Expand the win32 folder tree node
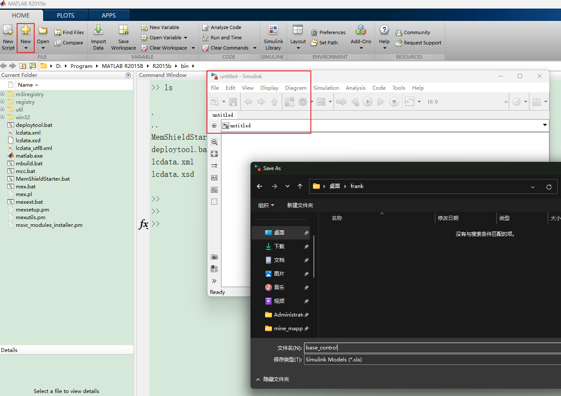The width and height of the screenshot is (561, 396). click(x=3, y=117)
